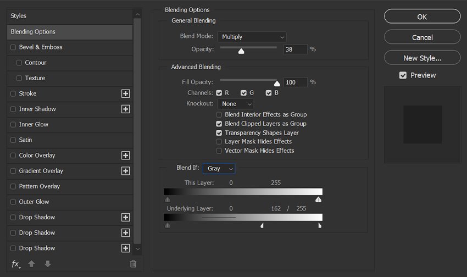Enable the Inner Shadow checkbox
This screenshot has width=467, height=277.
pyautogui.click(x=13, y=109)
